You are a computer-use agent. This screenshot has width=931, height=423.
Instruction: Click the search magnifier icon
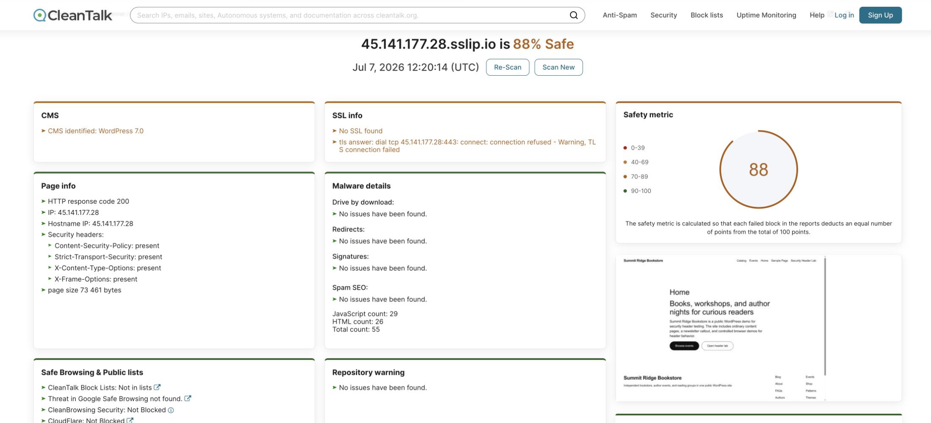[x=573, y=15]
